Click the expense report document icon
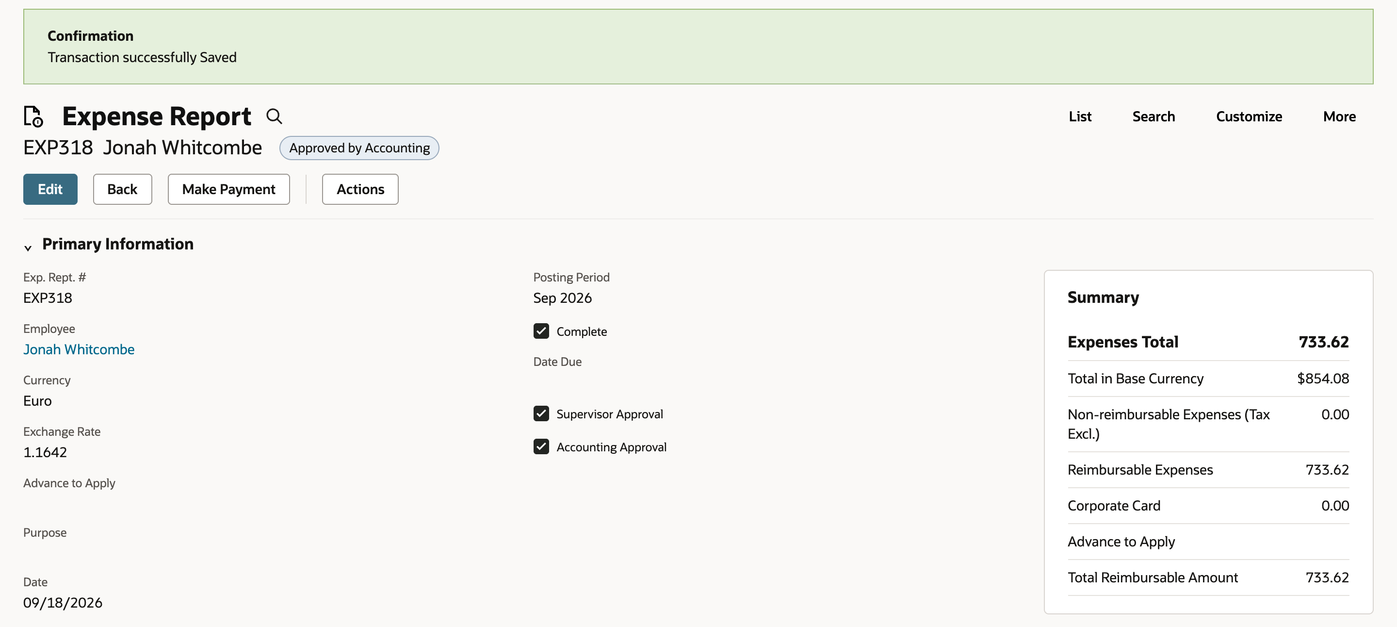This screenshot has width=1397, height=627. (33, 116)
